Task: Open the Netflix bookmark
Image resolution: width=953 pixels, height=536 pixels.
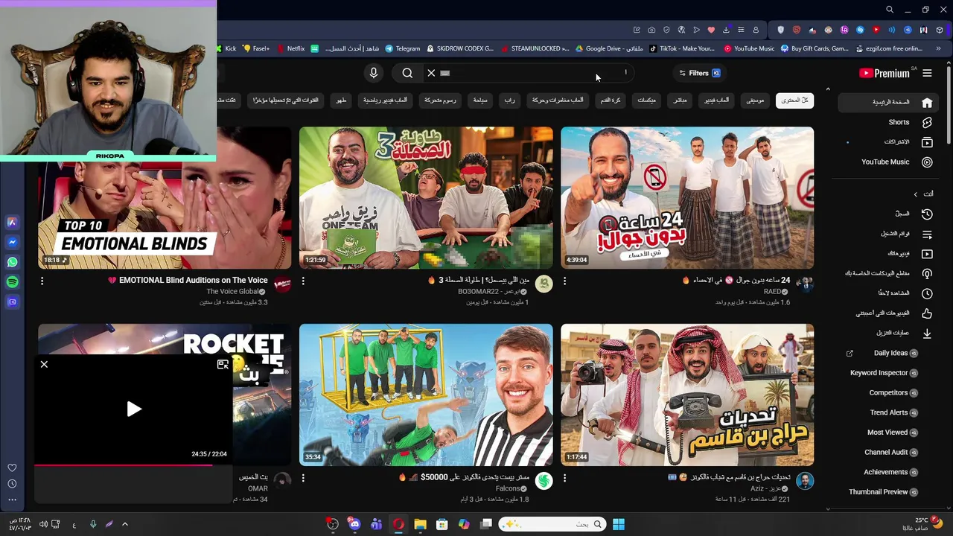Action: click(290, 48)
